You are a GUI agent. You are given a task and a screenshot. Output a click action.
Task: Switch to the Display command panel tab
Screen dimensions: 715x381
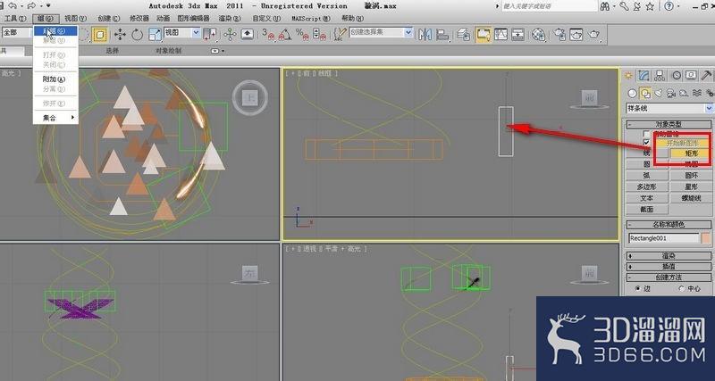click(691, 75)
